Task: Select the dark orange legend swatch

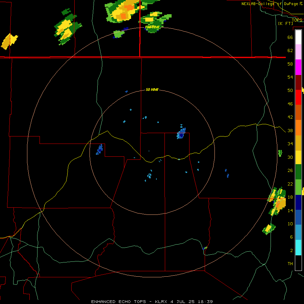Action: tap(298, 112)
